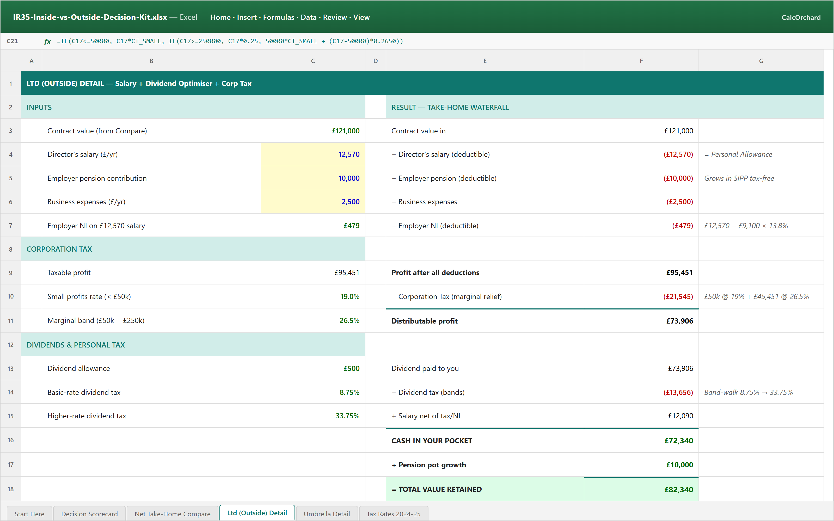Click the LTD (OUTSIDE) DETAIL title banner

tap(422, 83)
